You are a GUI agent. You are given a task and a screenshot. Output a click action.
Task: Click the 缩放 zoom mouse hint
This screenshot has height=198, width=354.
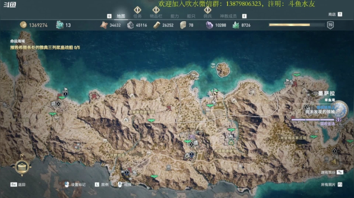124,184
